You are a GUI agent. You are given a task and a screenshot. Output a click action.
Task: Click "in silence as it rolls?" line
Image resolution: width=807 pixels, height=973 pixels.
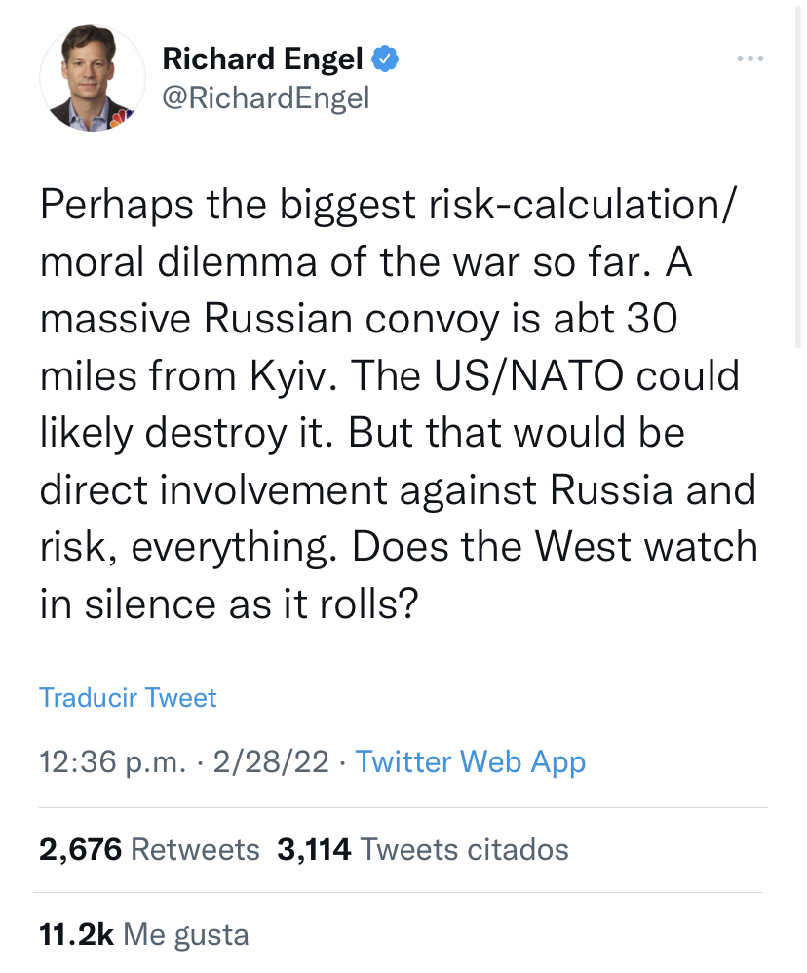(x=230, y=603)
